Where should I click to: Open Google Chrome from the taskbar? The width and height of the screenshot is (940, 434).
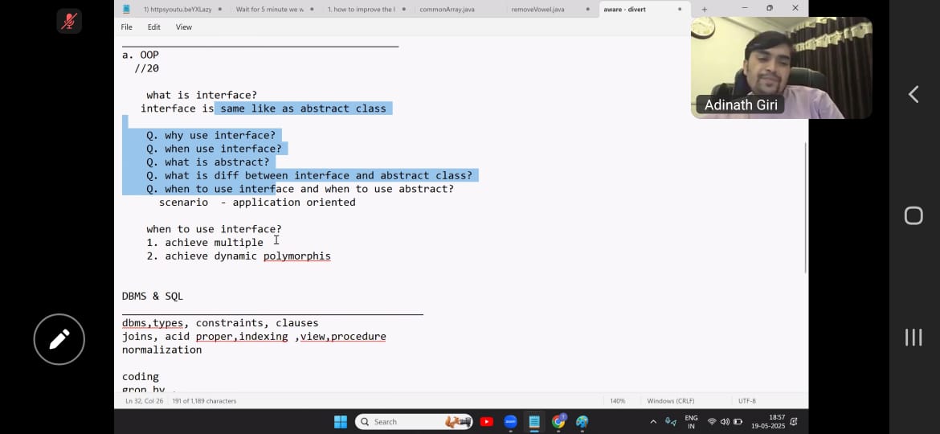coord(558,422)
